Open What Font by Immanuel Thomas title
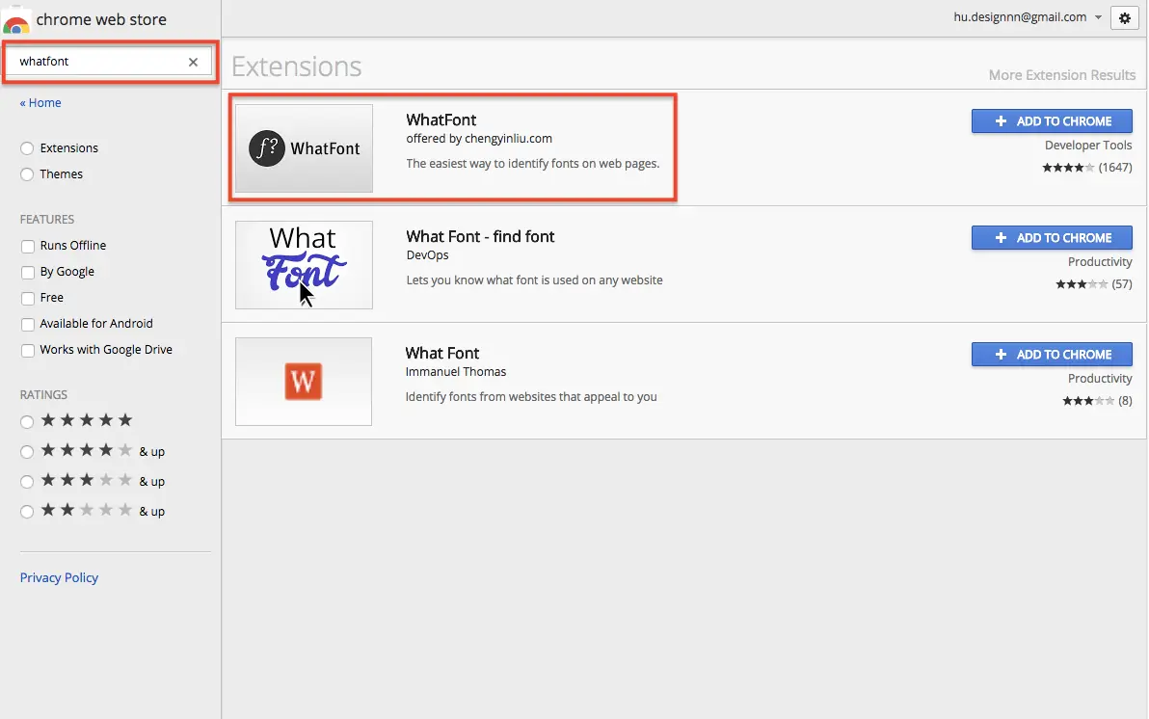The height and width of the screenshot is (719, 1149). click(441, 353)
